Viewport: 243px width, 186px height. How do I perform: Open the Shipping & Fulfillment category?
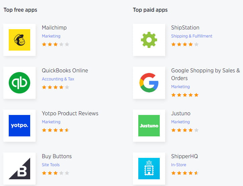[x=191, y=36]
